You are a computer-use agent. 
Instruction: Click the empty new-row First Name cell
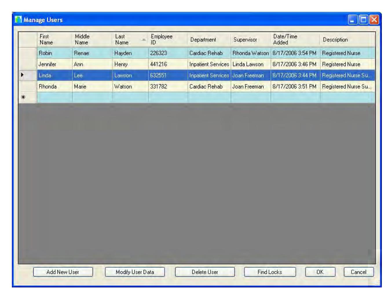[55, 97]
